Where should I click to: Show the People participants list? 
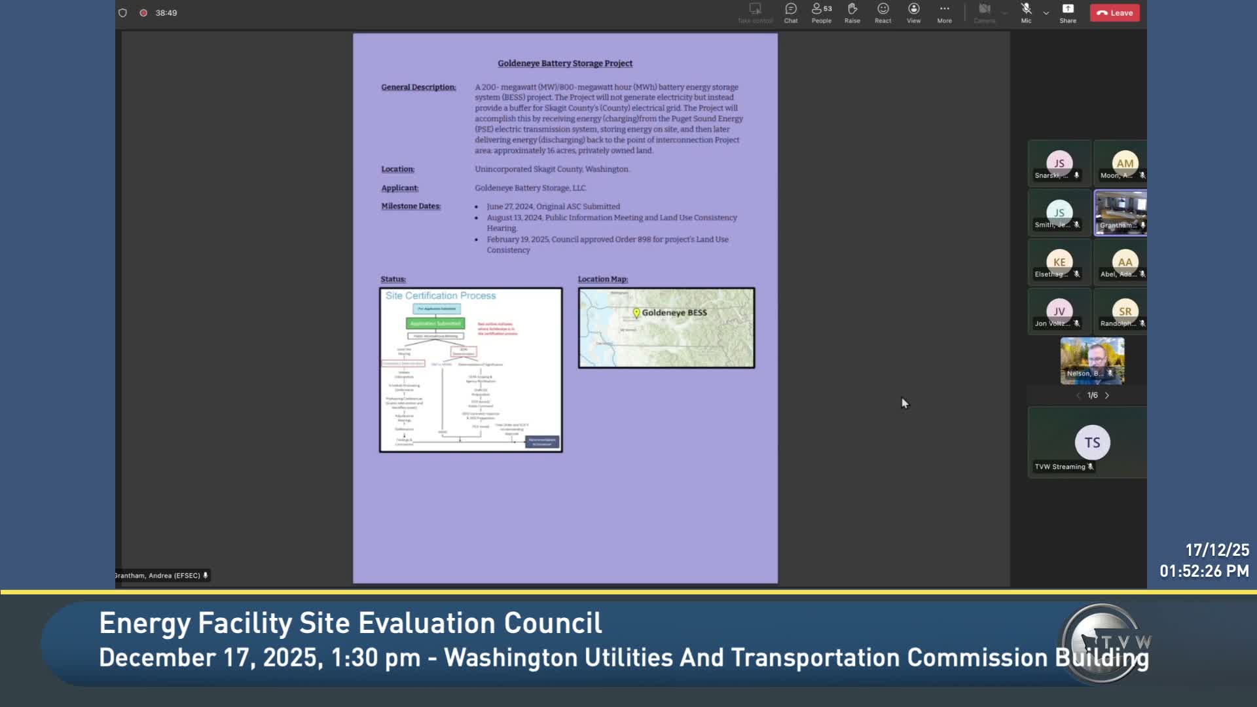click(821, 12)
